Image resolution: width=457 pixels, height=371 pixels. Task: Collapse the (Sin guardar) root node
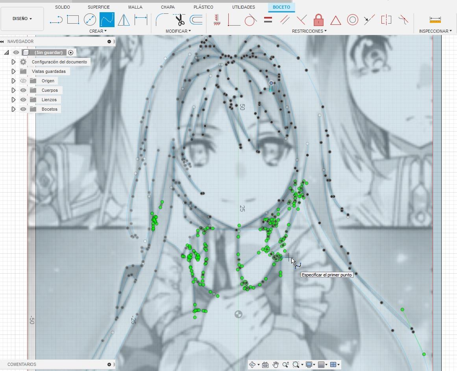click(x=6, y=52)
